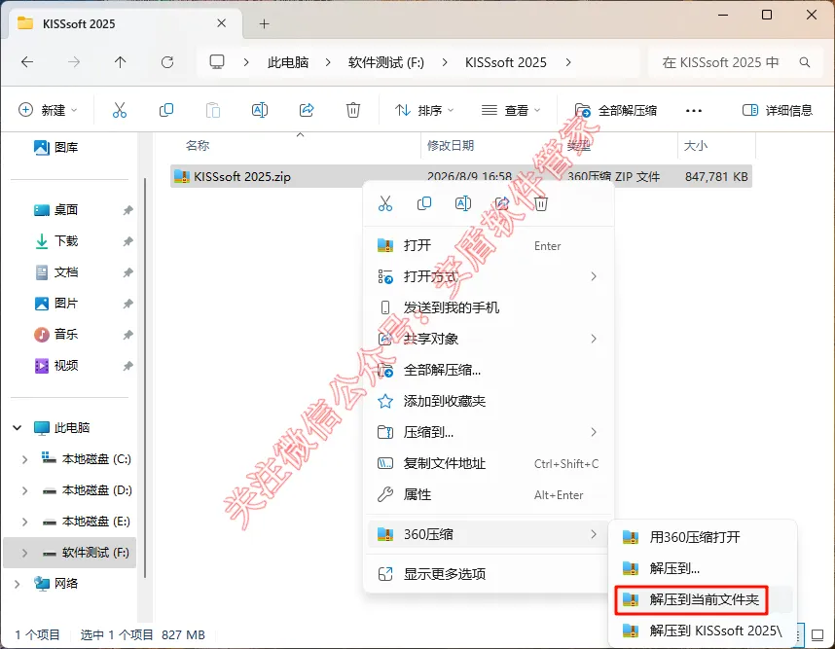Expand 本地磁盘 (E:) in the tree
This screenshot has width=835, height=649.
coord(24,522)
